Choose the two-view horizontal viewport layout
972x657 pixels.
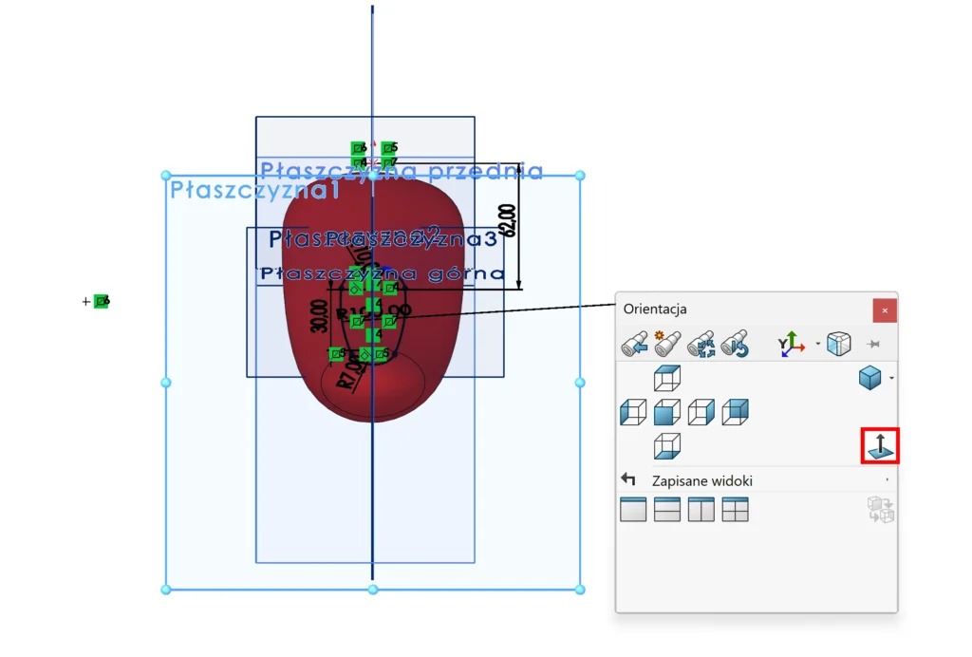tap(667, 510)
